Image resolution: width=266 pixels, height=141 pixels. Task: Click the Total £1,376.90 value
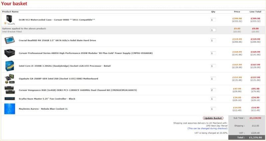click(x=255, y=137)
